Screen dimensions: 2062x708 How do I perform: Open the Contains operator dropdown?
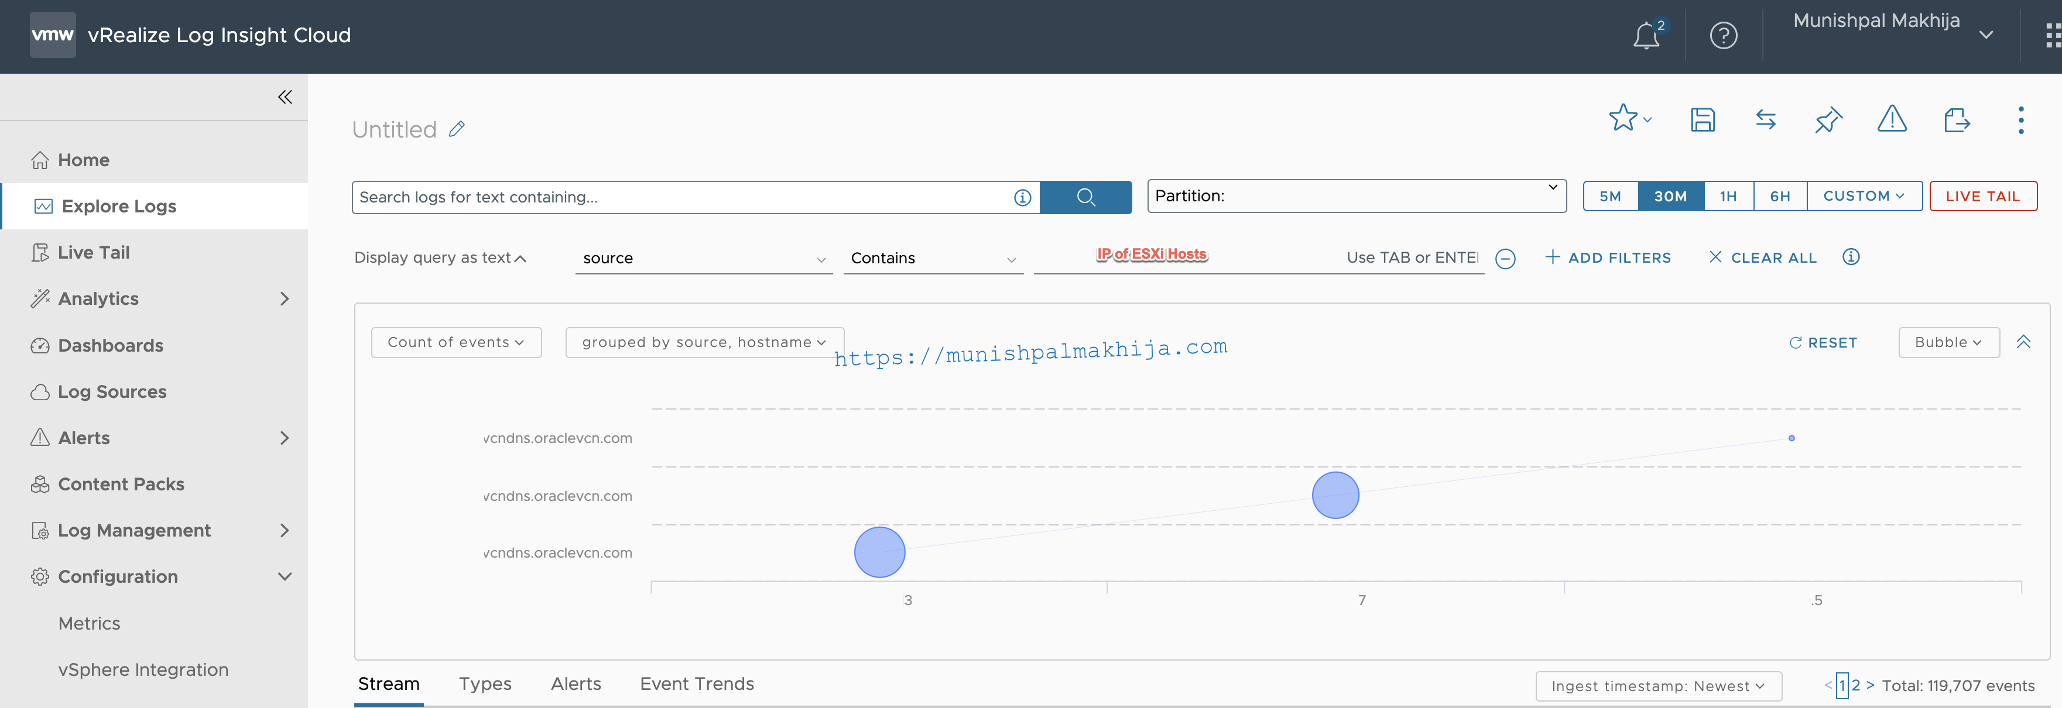(933, 259)
